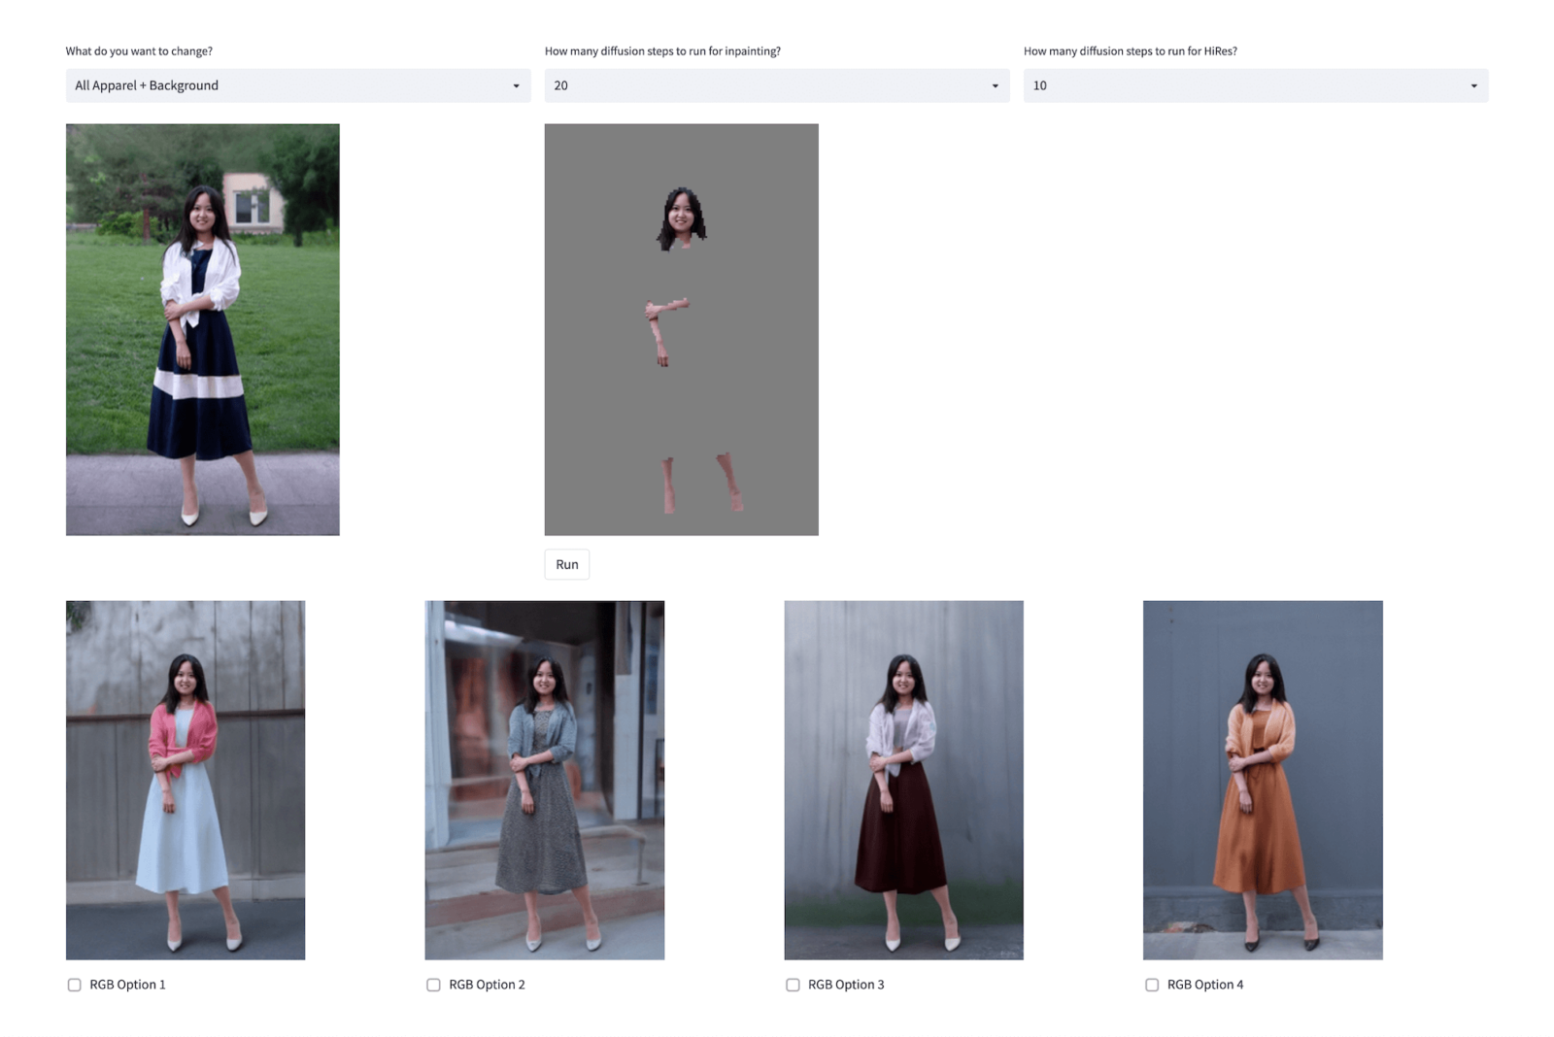Viewport: 1554px width, 1037px height.
Task: Select the result image with the gray patterned dress
Action: click(544, 780)
